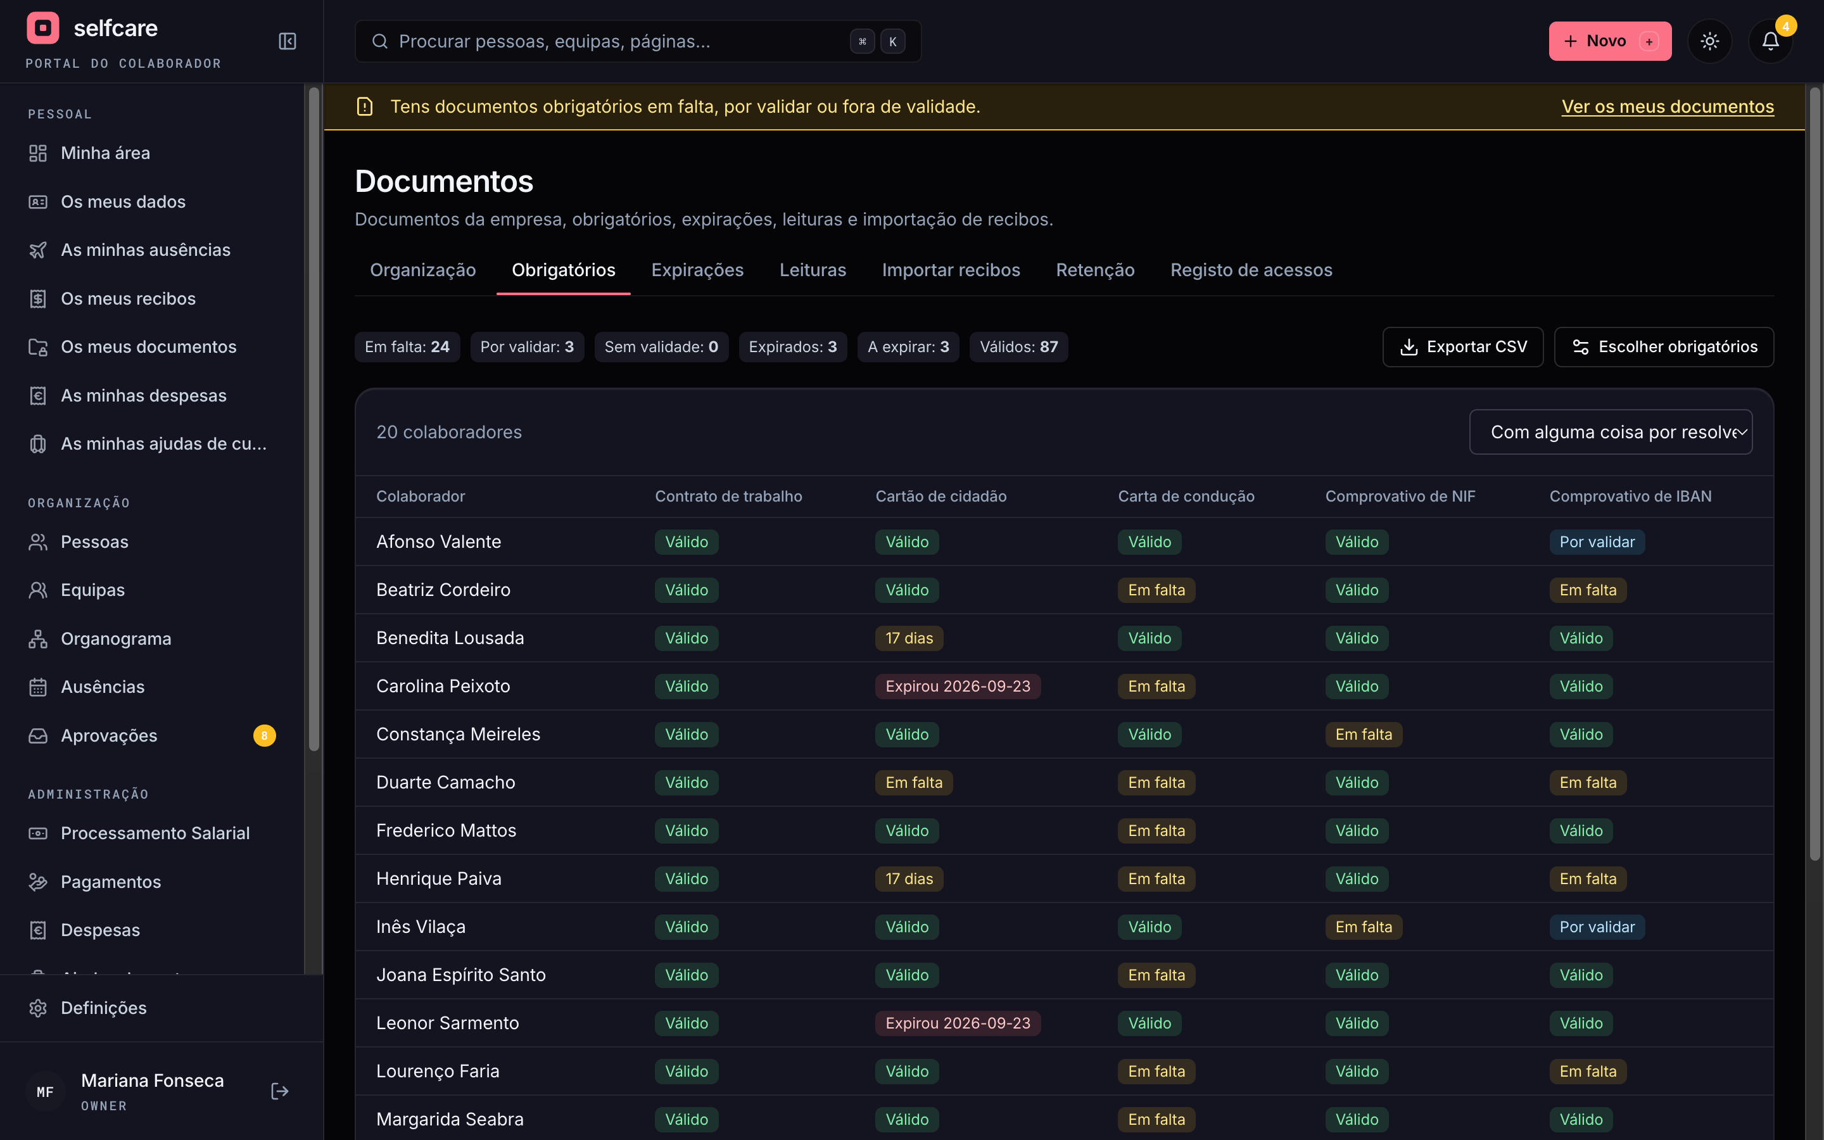
Task: Click the sidebar scrollbar thumb
Action: (313, 419)
